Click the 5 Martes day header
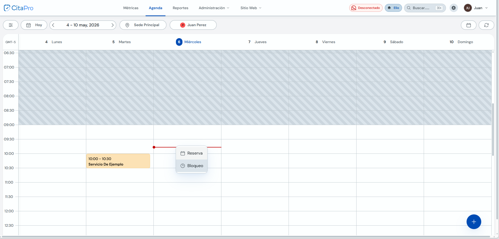 coord(122,42)
